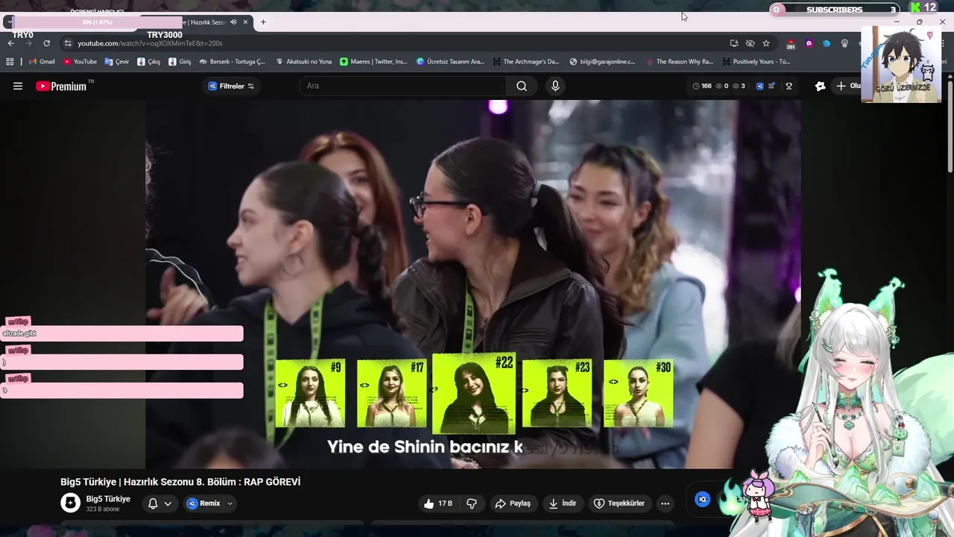
Task: Open the trophy icon in YouTube header
Action: pyautogui.click(x=789, y=86)
